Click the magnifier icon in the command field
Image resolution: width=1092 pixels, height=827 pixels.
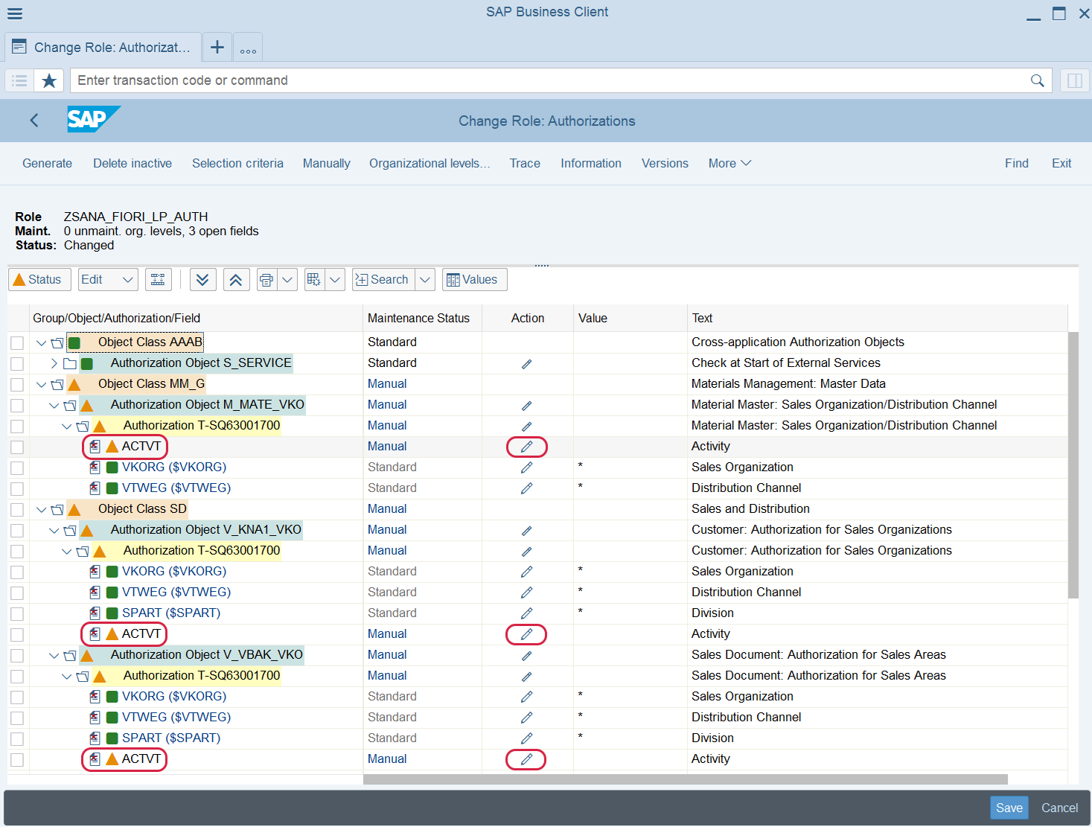1037,80
